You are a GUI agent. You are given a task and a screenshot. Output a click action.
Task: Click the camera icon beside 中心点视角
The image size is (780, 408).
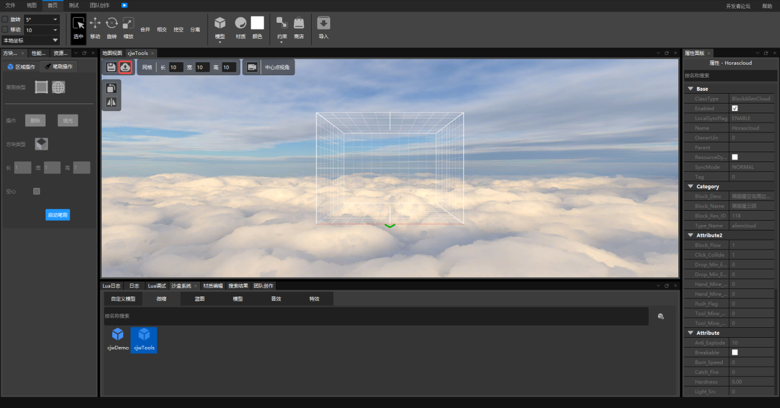pyautogui.click(x=252, y=67)
